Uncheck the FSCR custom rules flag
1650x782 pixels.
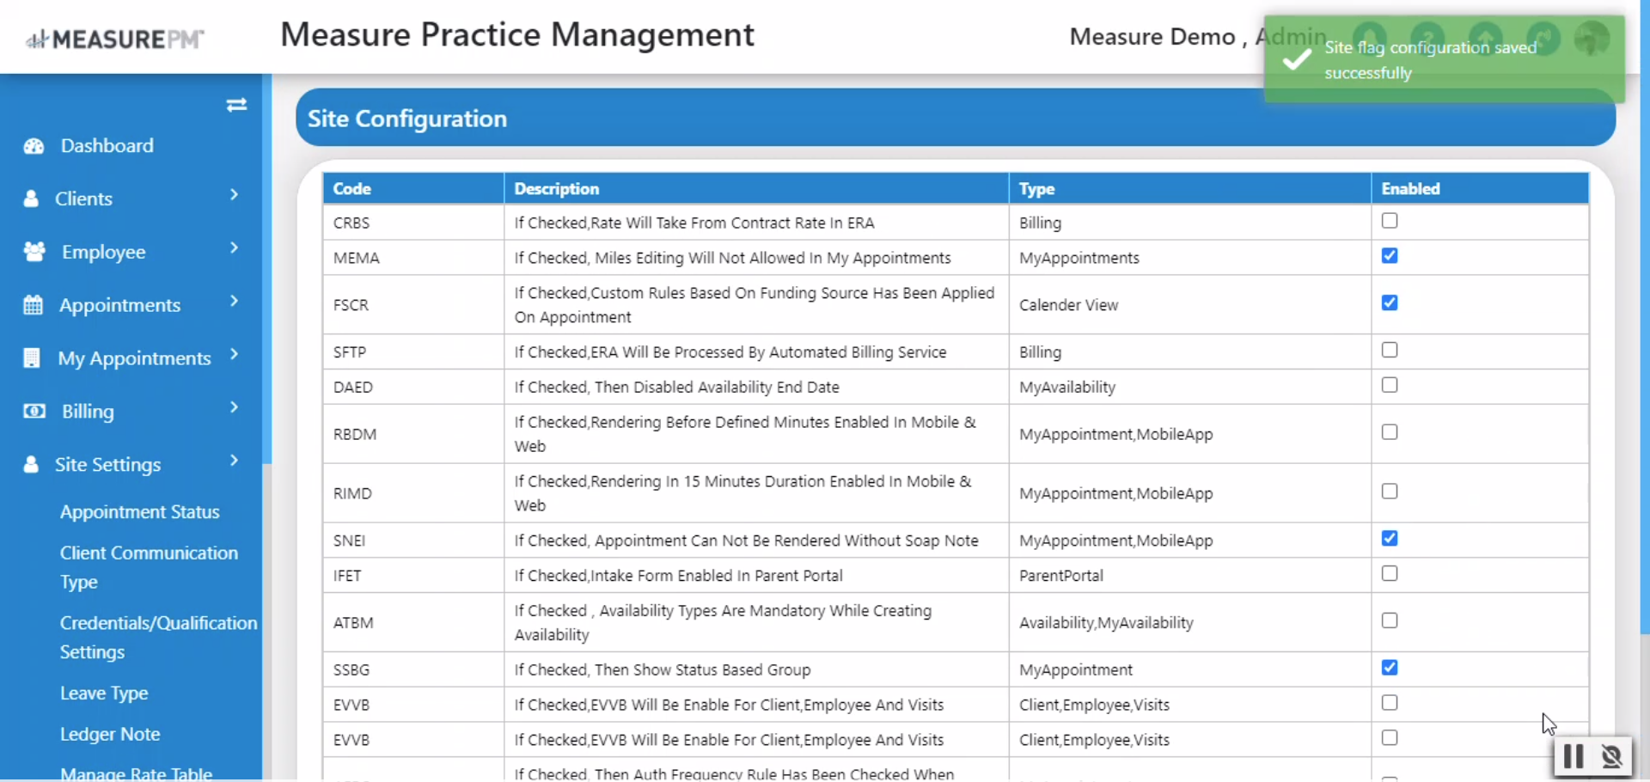(1390, 303)
